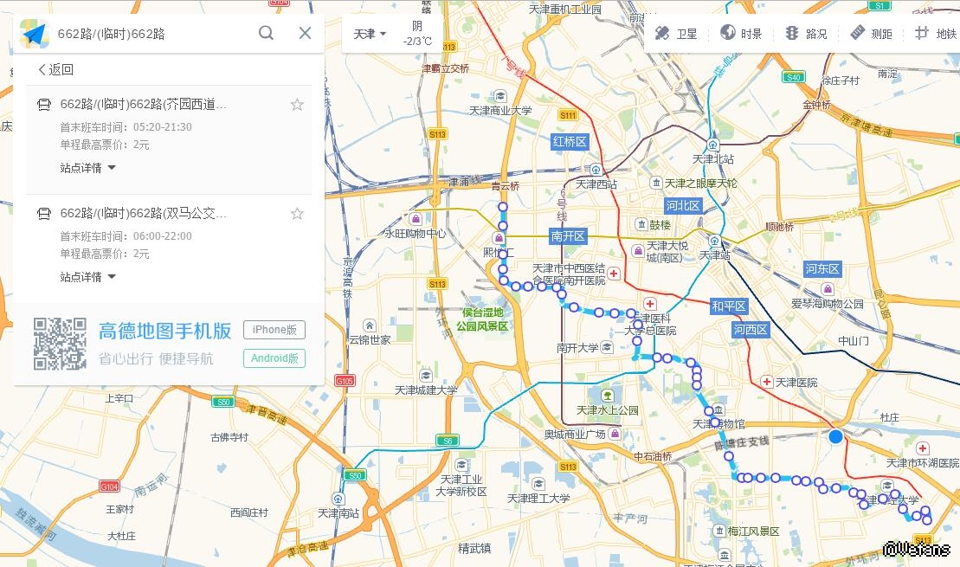Show 路况 traffic layer
The height and width of the screenshot is (567, 960).
click(806, 34)
